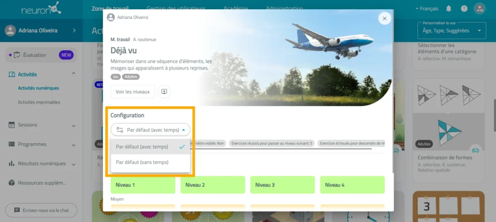
Task: Click the NEW badge next to Évaluation
Action: pos(66,55)
